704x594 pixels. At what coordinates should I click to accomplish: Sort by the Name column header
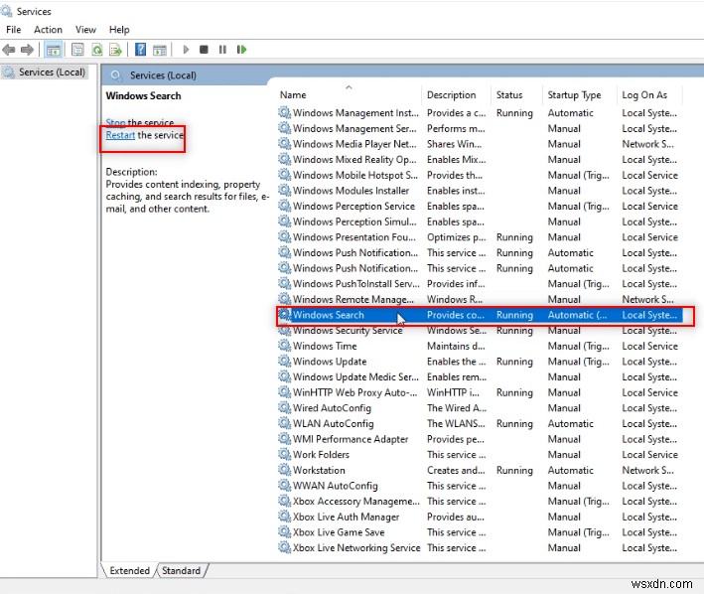pos(293,95)
